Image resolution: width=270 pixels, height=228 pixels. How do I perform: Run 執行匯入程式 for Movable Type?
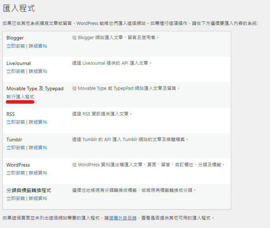click(20, 97)
